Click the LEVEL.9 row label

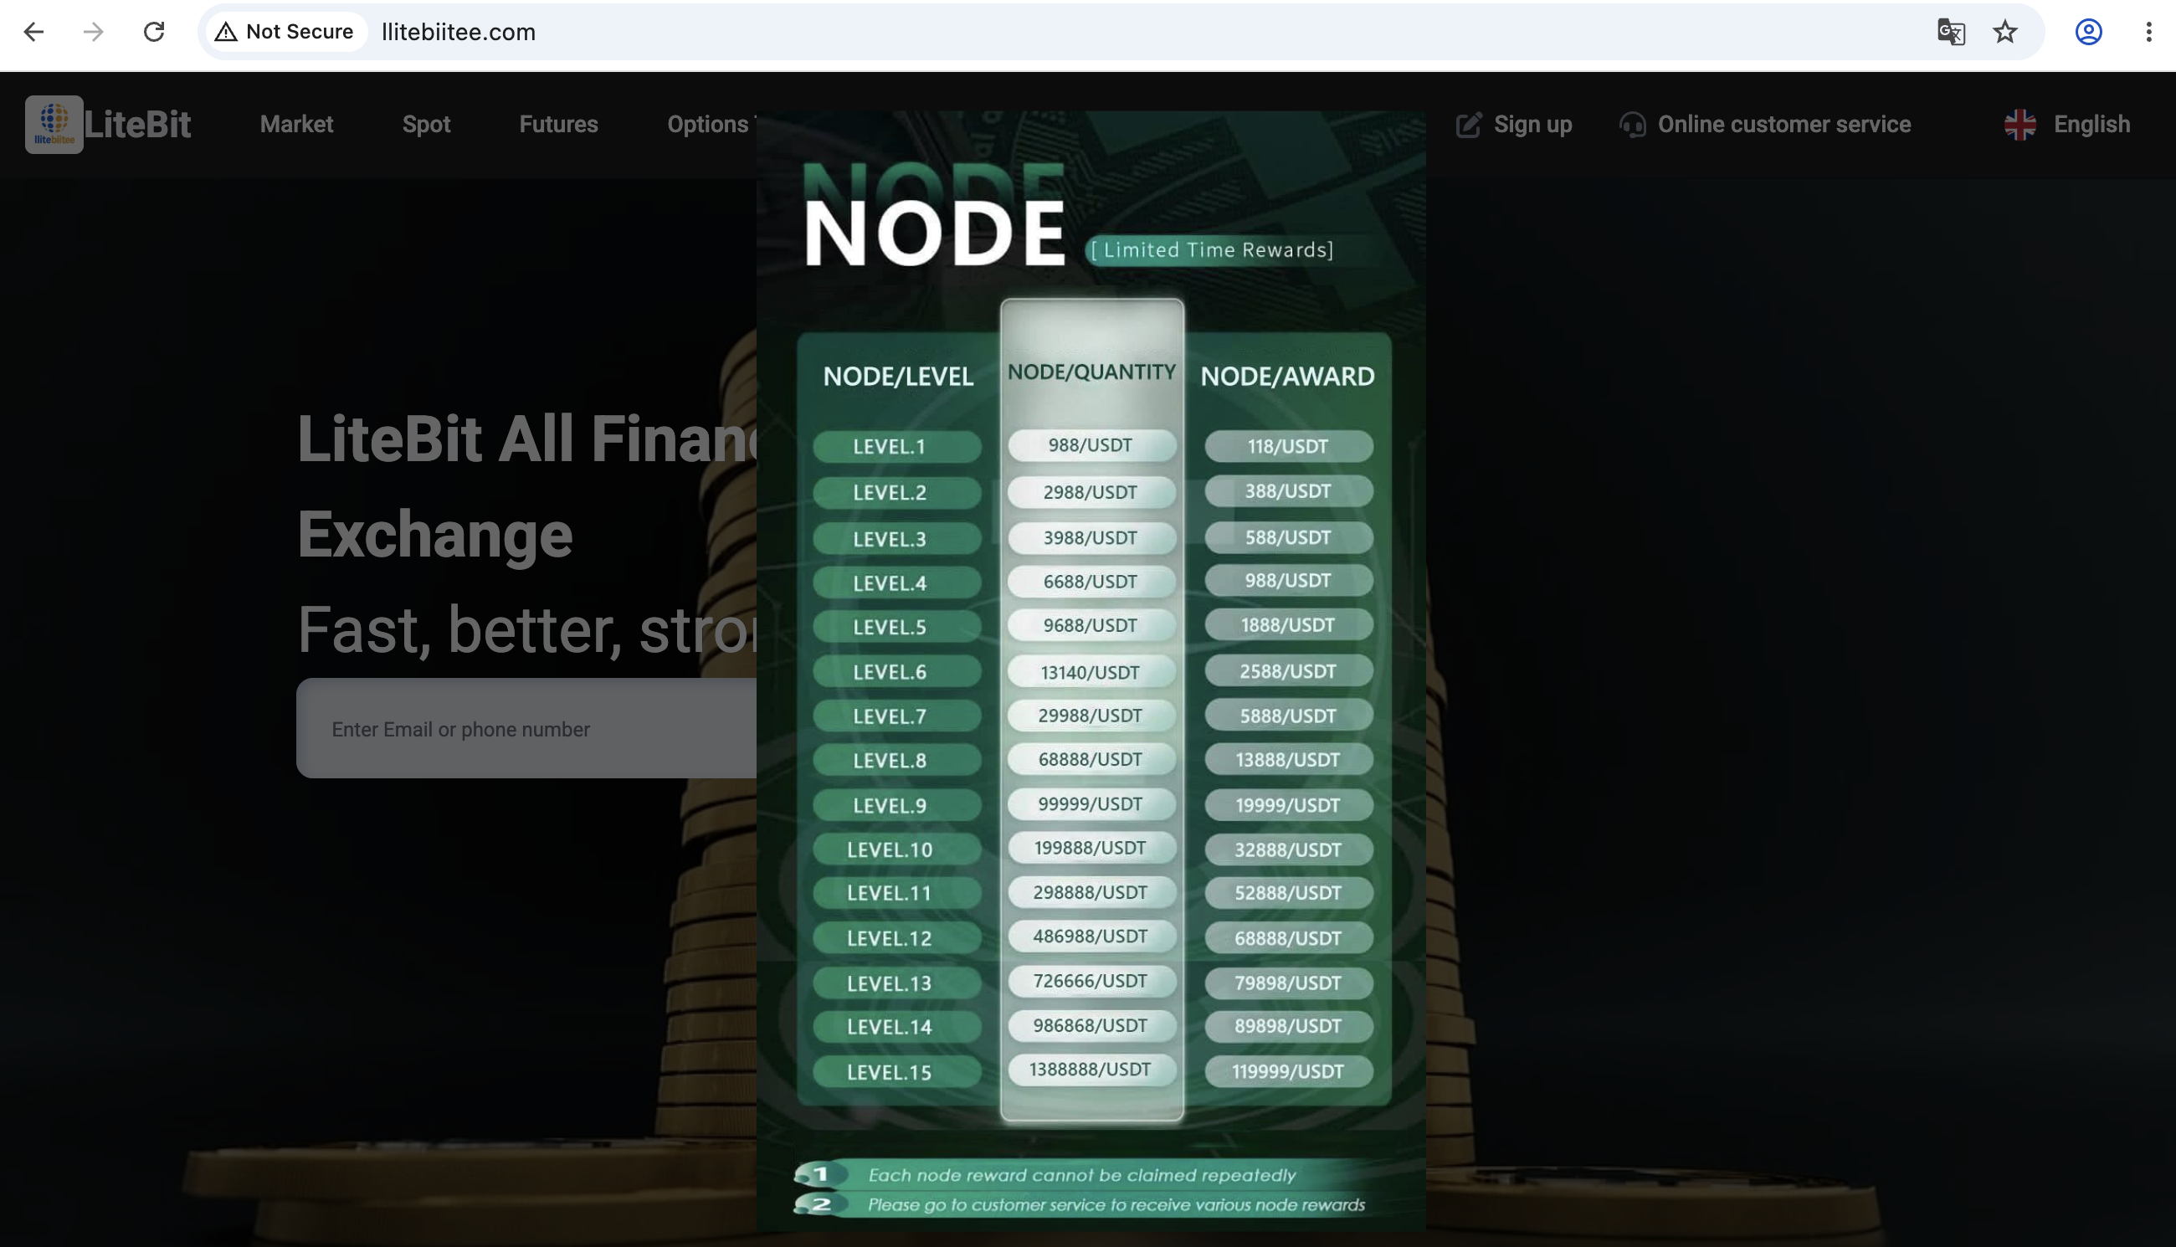pyautogui.click(x=896, y=805)
